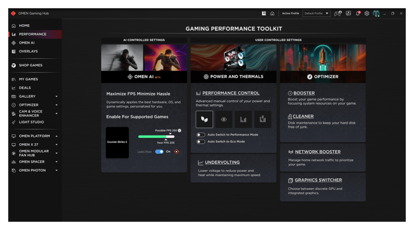Click the Optimizer rocket card header icon

coord(309,76)
